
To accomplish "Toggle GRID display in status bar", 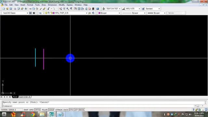I will [31, 110].
